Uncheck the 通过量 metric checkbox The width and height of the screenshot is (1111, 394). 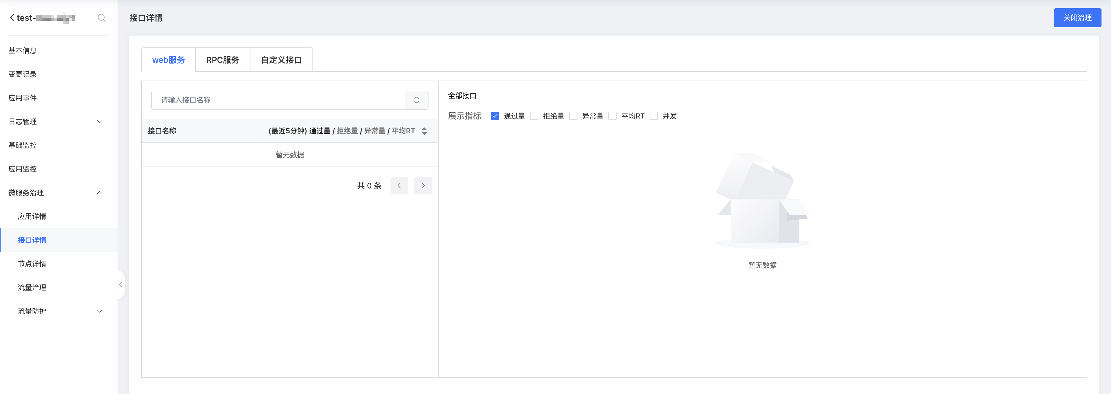(x=495, y=116)
